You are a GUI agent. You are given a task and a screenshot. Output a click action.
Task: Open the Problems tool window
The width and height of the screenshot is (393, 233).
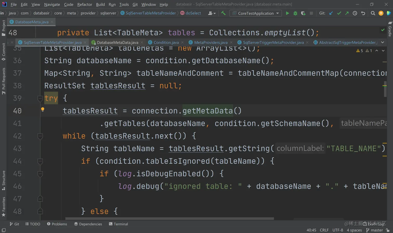click(x=57, y=224)
